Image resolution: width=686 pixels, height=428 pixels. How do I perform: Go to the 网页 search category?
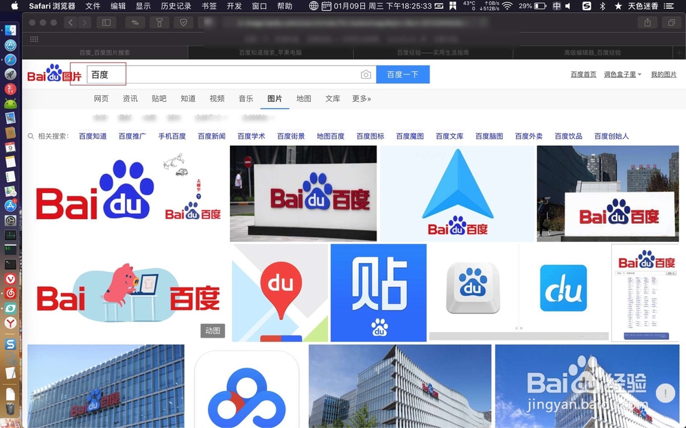pos(101,99)
